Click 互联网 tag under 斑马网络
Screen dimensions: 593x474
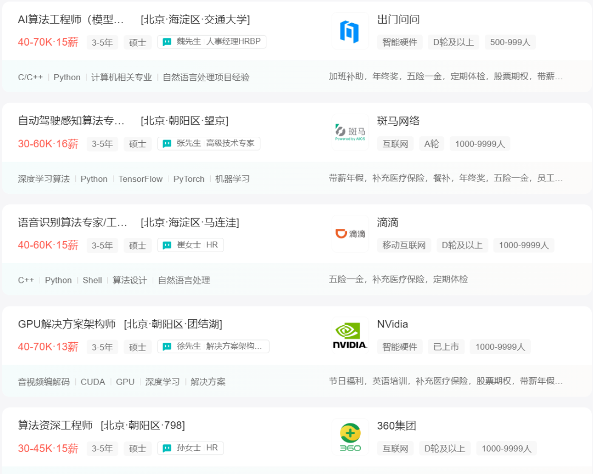(395, 144)
